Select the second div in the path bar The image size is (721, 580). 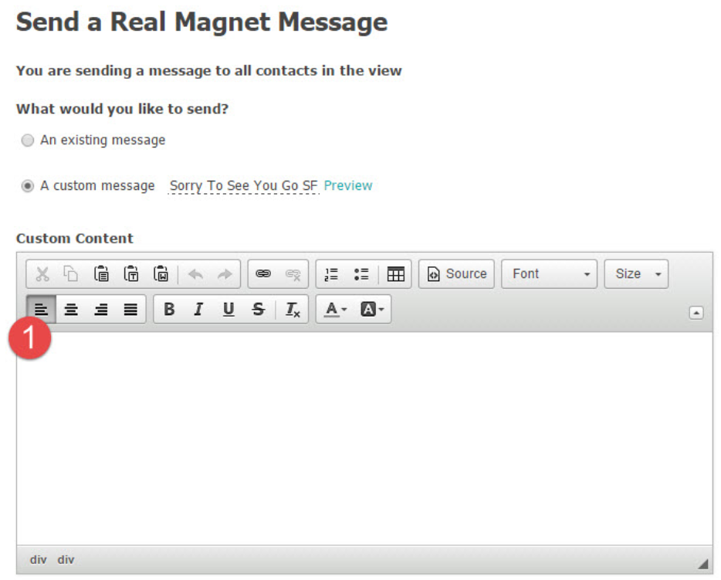pyautogui.click(x=66, y=560)
